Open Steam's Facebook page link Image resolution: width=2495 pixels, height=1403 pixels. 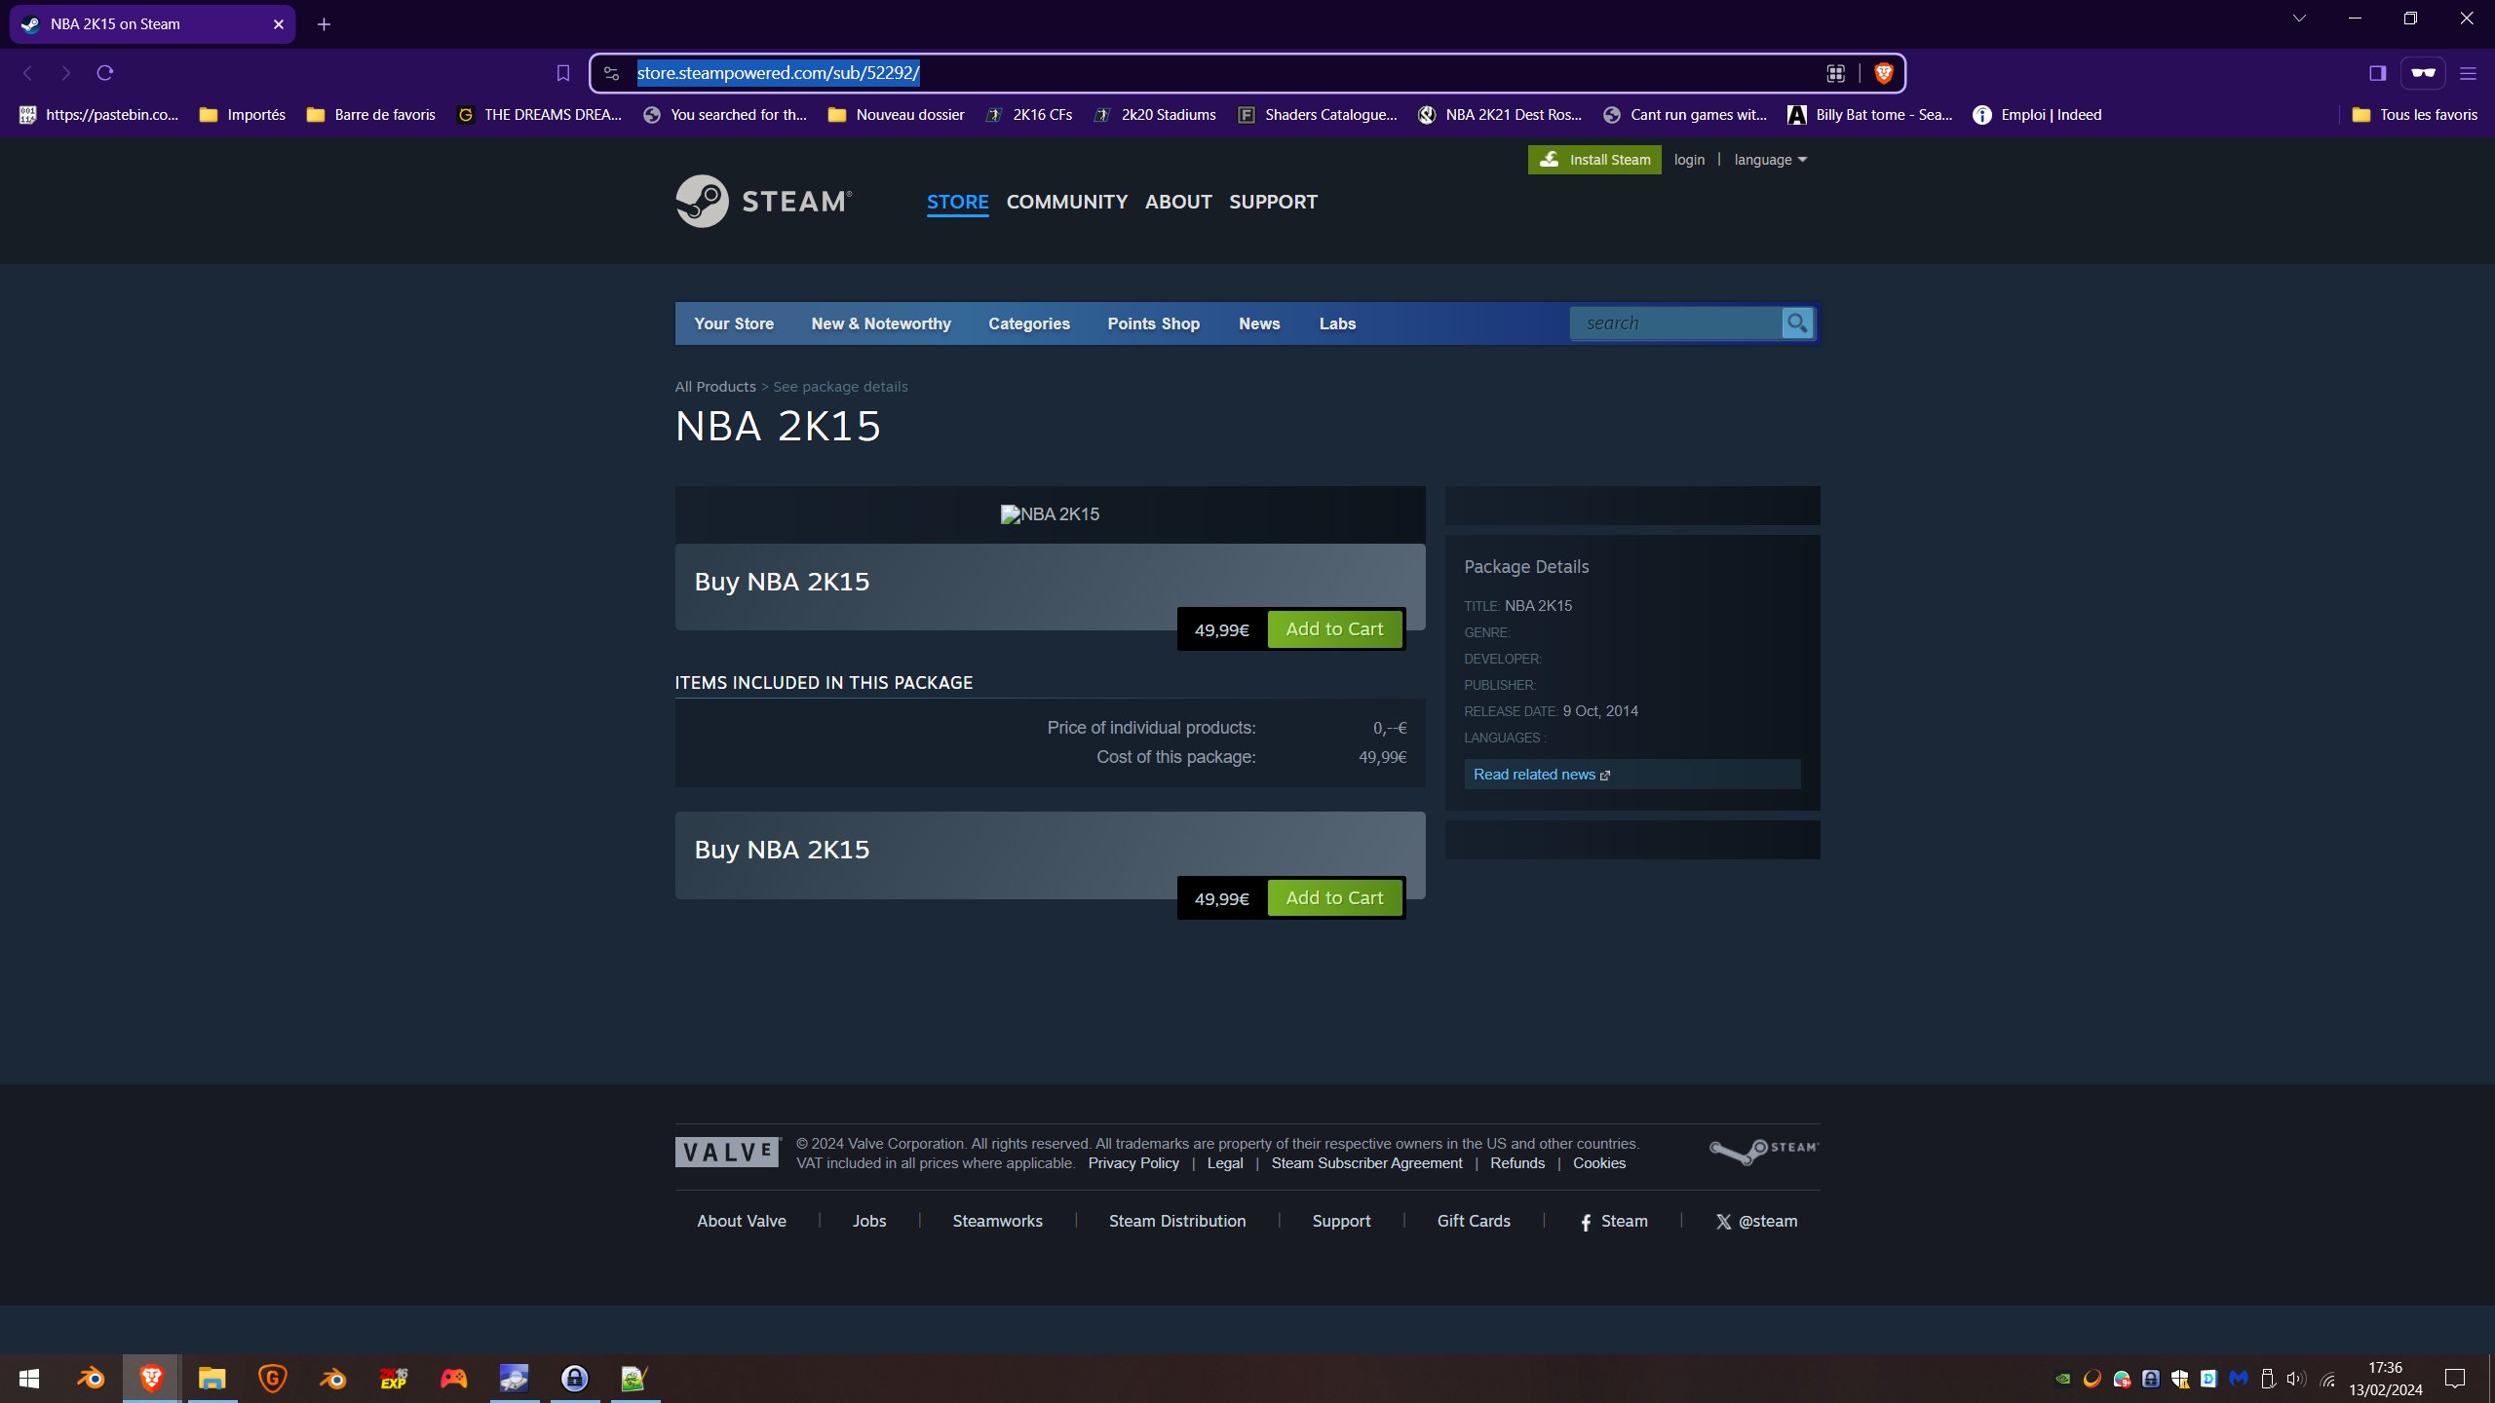(x=1614, y=1221)
